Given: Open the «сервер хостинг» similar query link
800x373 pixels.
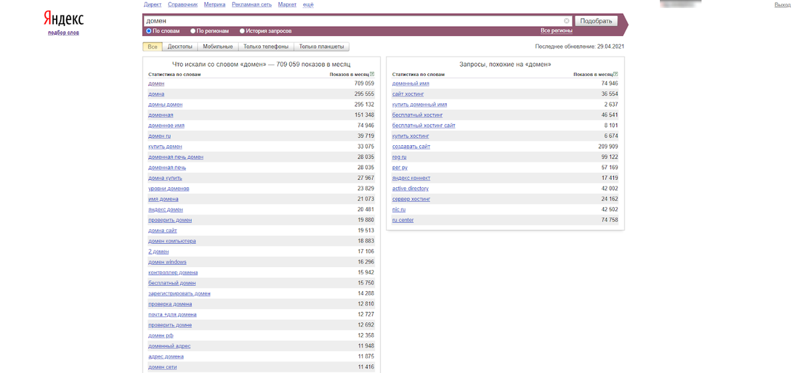Looking at the screenshot, I should point(411,199).
